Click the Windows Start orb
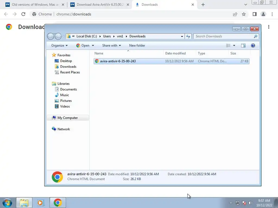 click(7, 203)
